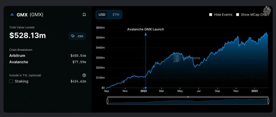Click the $600m axis label

(101, 27)
